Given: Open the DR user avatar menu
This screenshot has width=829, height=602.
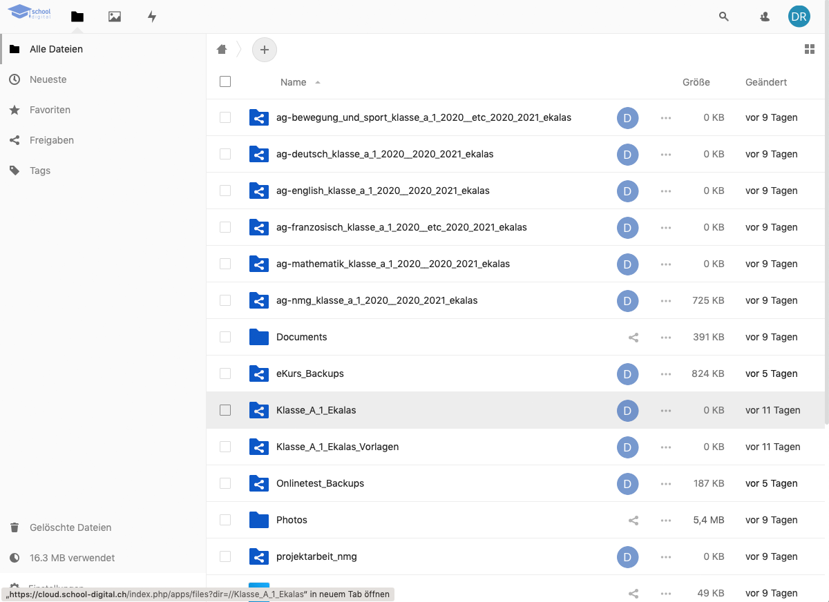Looking at the screenshot, I should 799,17.
